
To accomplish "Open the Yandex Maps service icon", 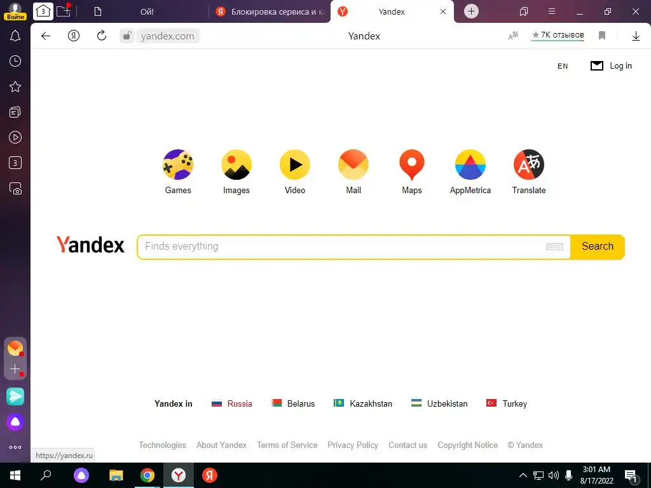I will click(x=412, y=165).
